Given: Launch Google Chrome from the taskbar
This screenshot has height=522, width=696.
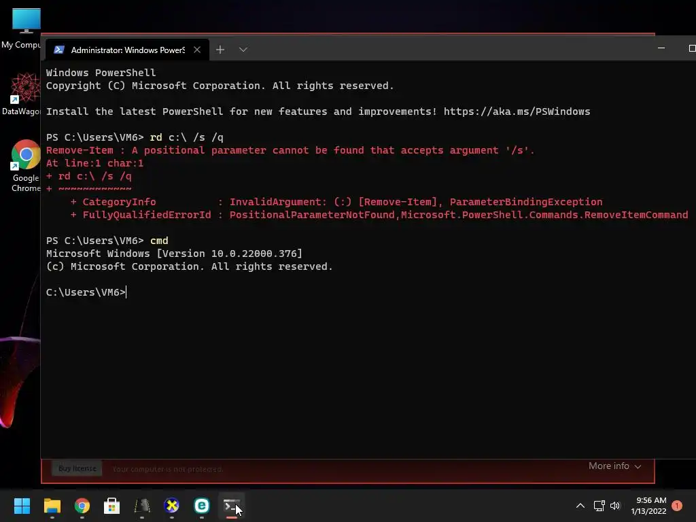Looking at the screenshot, I should pos(82,506).
